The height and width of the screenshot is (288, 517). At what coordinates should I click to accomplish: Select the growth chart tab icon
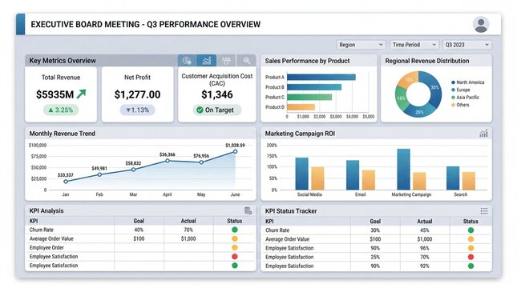coord(207,61)
